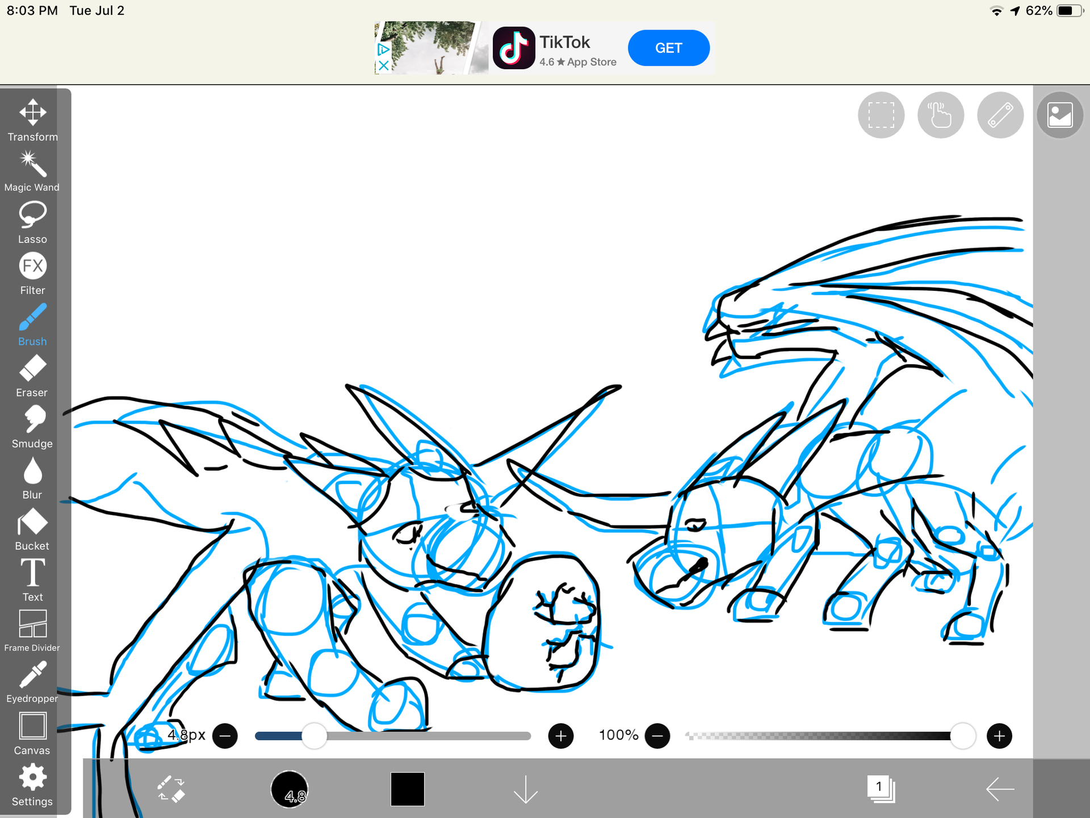Decrease opacity with minus button
Screen dimensions: 1090x818
click(x=657, y=736)
